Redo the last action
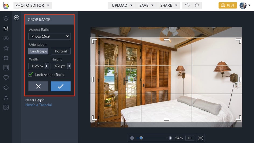 (x=197, y=5)
